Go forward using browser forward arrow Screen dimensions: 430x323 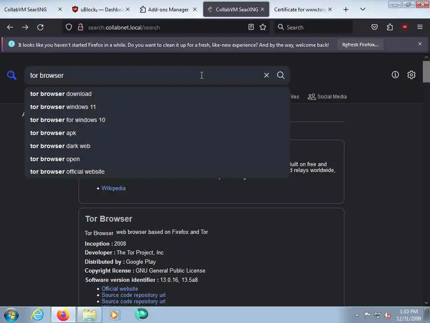click(25, 27)
